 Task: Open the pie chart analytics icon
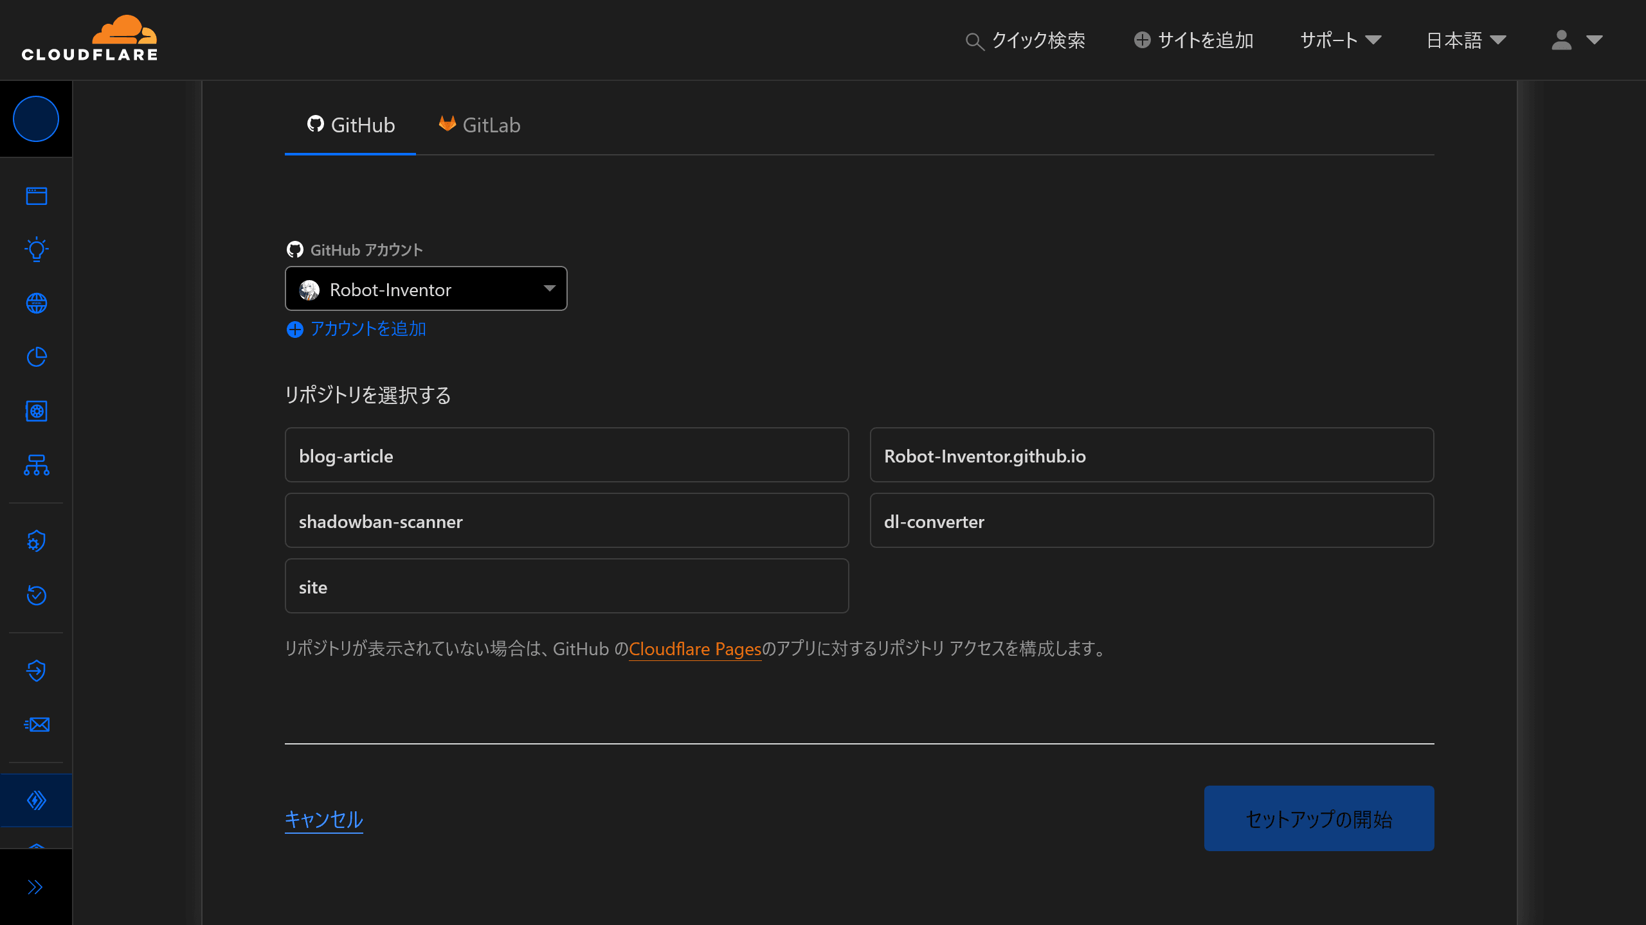37,357
